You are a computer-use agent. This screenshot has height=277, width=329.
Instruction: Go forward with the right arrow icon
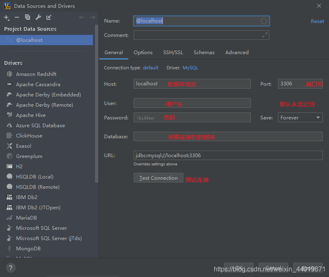93,17
